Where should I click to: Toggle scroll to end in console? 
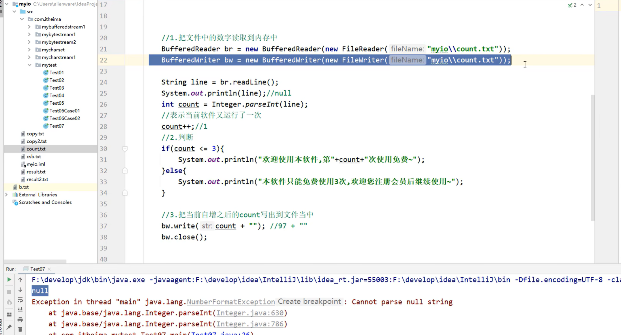(20, 309)
